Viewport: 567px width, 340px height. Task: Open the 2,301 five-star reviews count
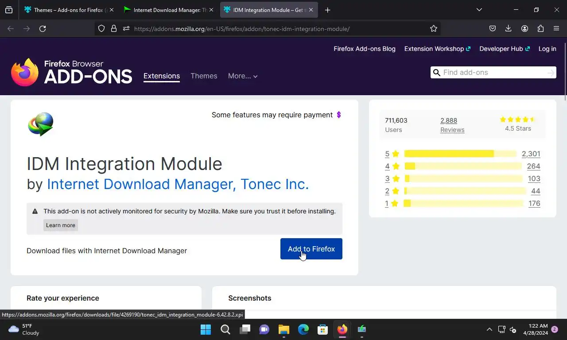click(x=531, y=154)
